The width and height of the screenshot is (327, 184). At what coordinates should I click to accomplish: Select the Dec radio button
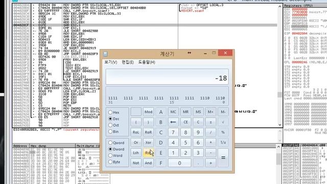pyautogui.click(x=114, y=119)
